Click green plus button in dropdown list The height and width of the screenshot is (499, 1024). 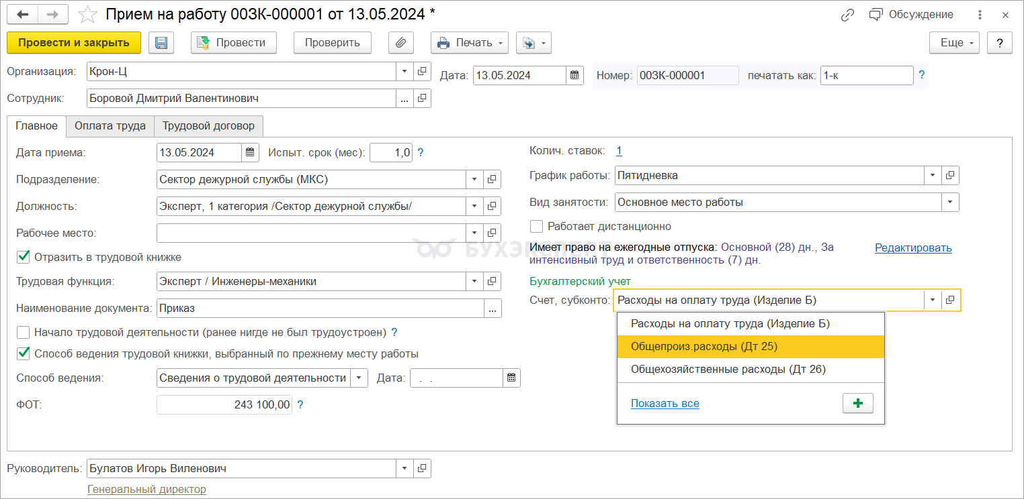857,403
